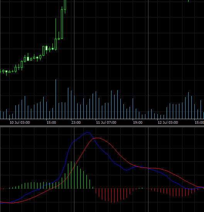Select the candle with the longest upper wick
Viewport: 204px width, 212px height.
(56, 34)
